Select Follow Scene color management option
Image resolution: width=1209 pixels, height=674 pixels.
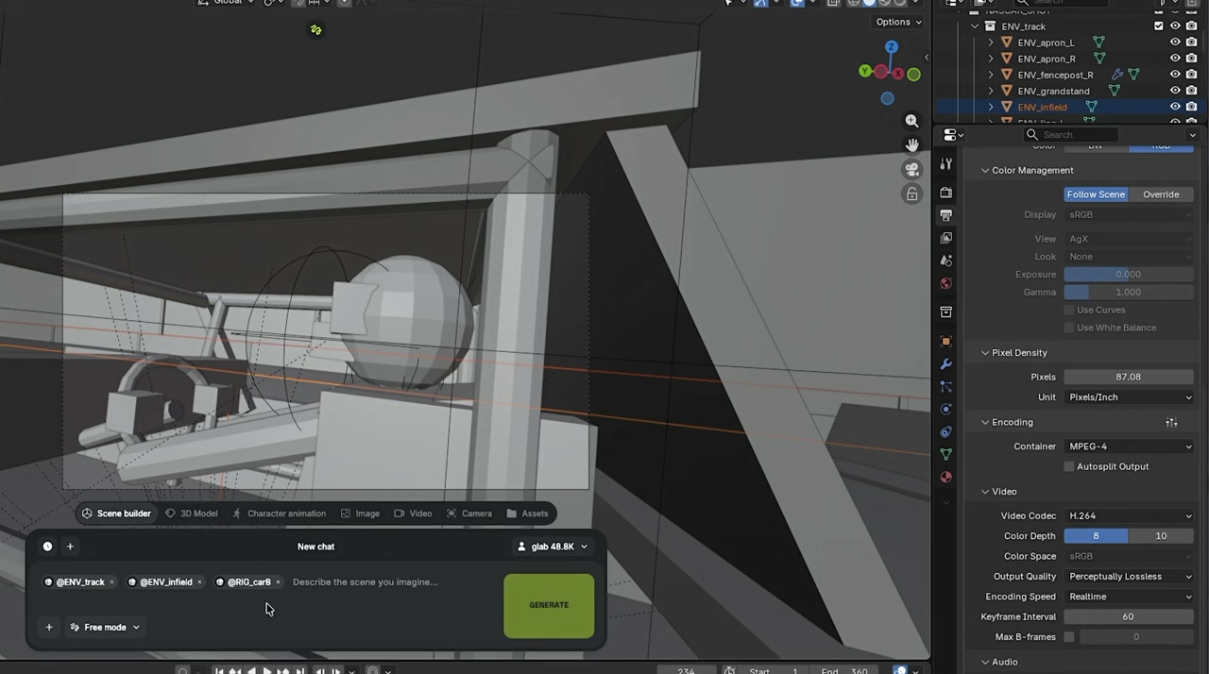[1096, 194]
